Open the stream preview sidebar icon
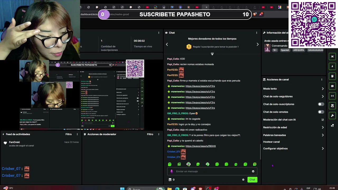The width and height of the screenshot is (338, 190). (332, 56)
